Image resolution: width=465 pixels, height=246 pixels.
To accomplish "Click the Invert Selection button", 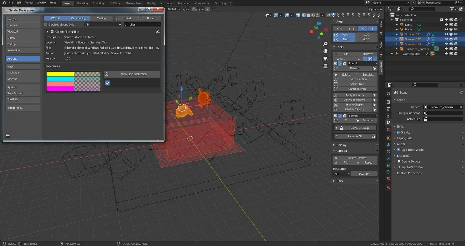I will point(355,79).
